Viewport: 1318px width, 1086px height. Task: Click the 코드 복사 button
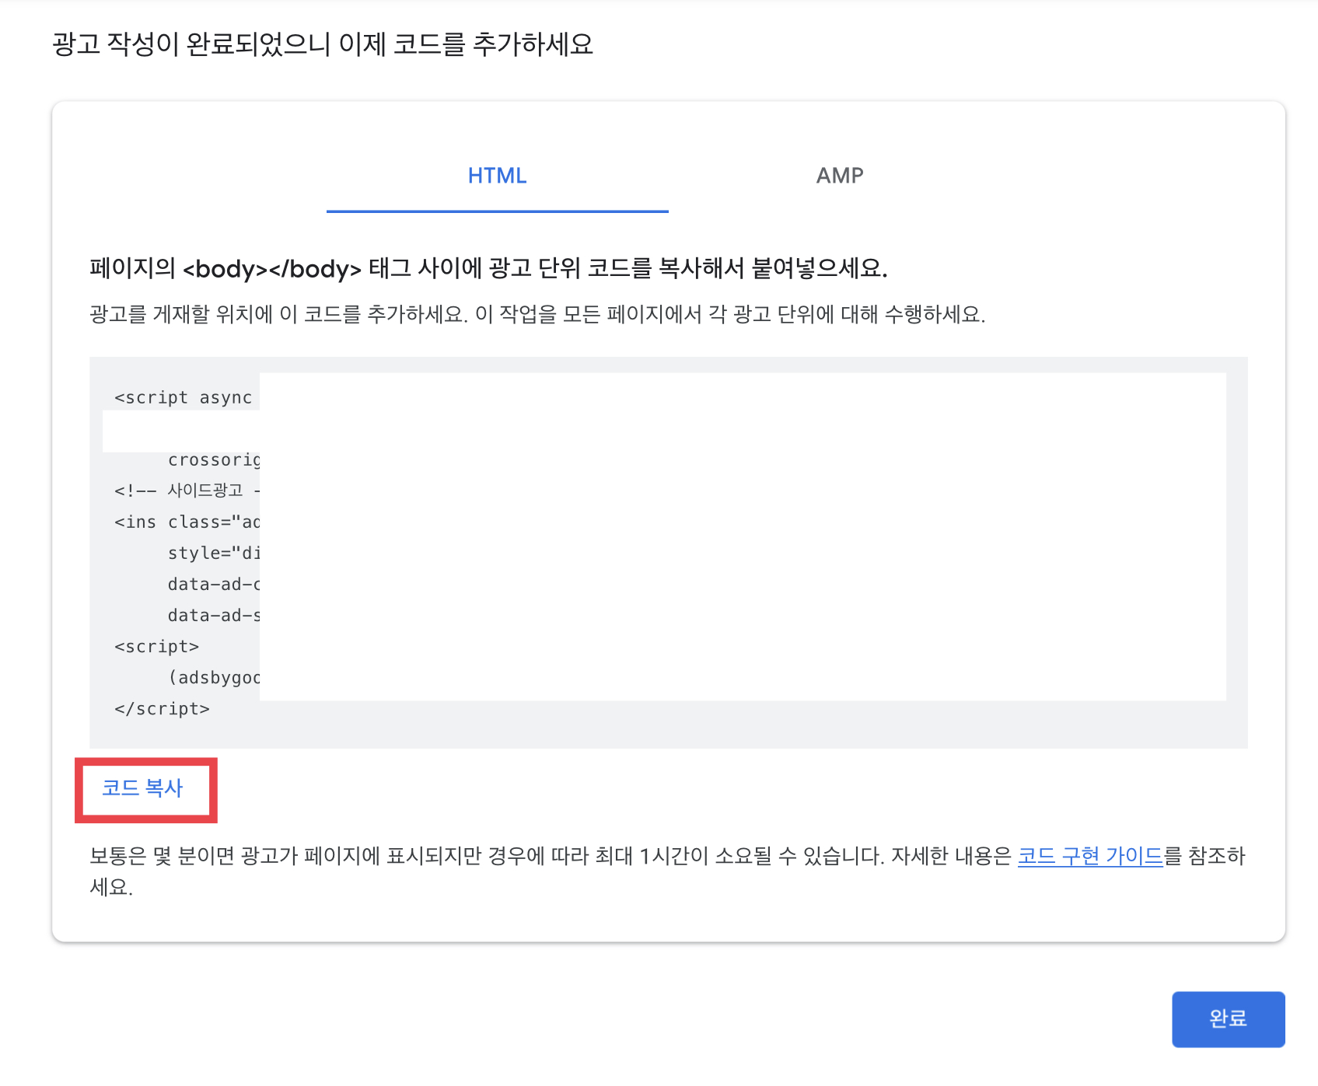143,788
